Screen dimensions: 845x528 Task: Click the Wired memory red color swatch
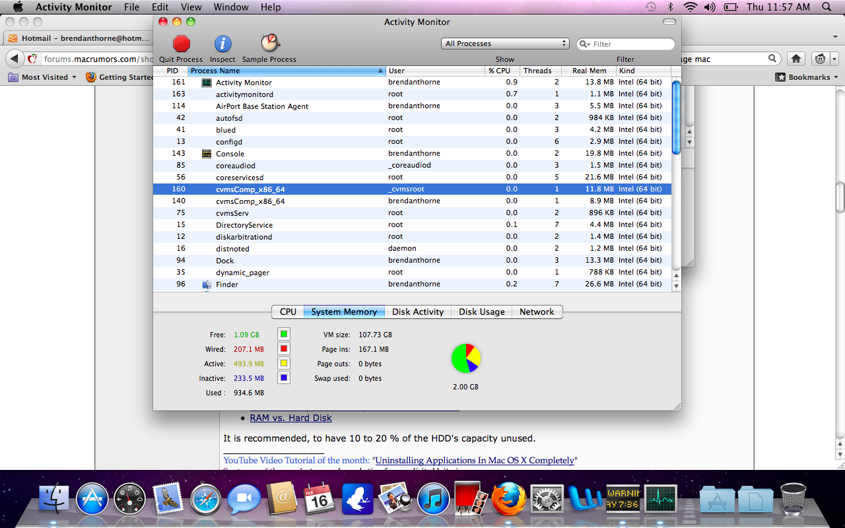[x=284, y=349]
